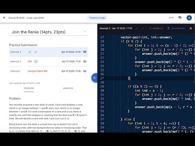Open the scoreboard trend icon
The height and width of the screenshot is (146, 195).
[x=171, y=18]
